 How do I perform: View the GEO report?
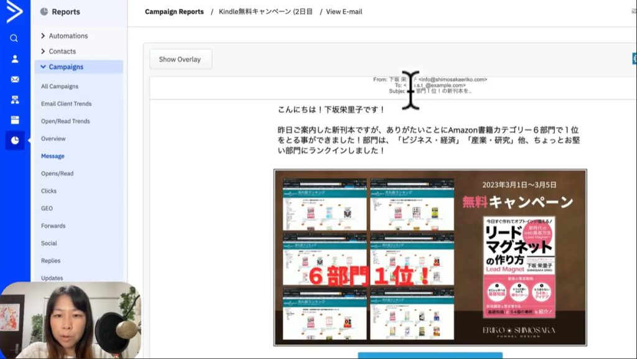click(x=47, y=208)
